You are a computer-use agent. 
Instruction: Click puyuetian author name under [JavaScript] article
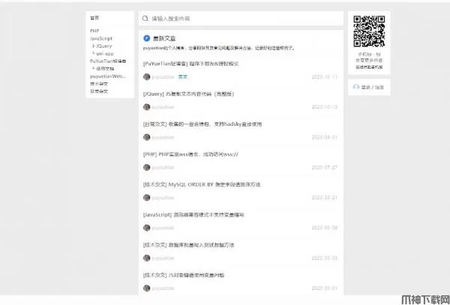[x=163, y=228]
